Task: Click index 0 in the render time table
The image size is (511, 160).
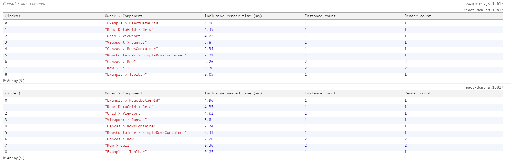Action: (6, 23)
